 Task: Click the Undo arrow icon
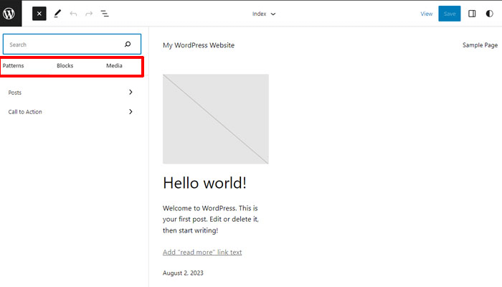[73, 14]
